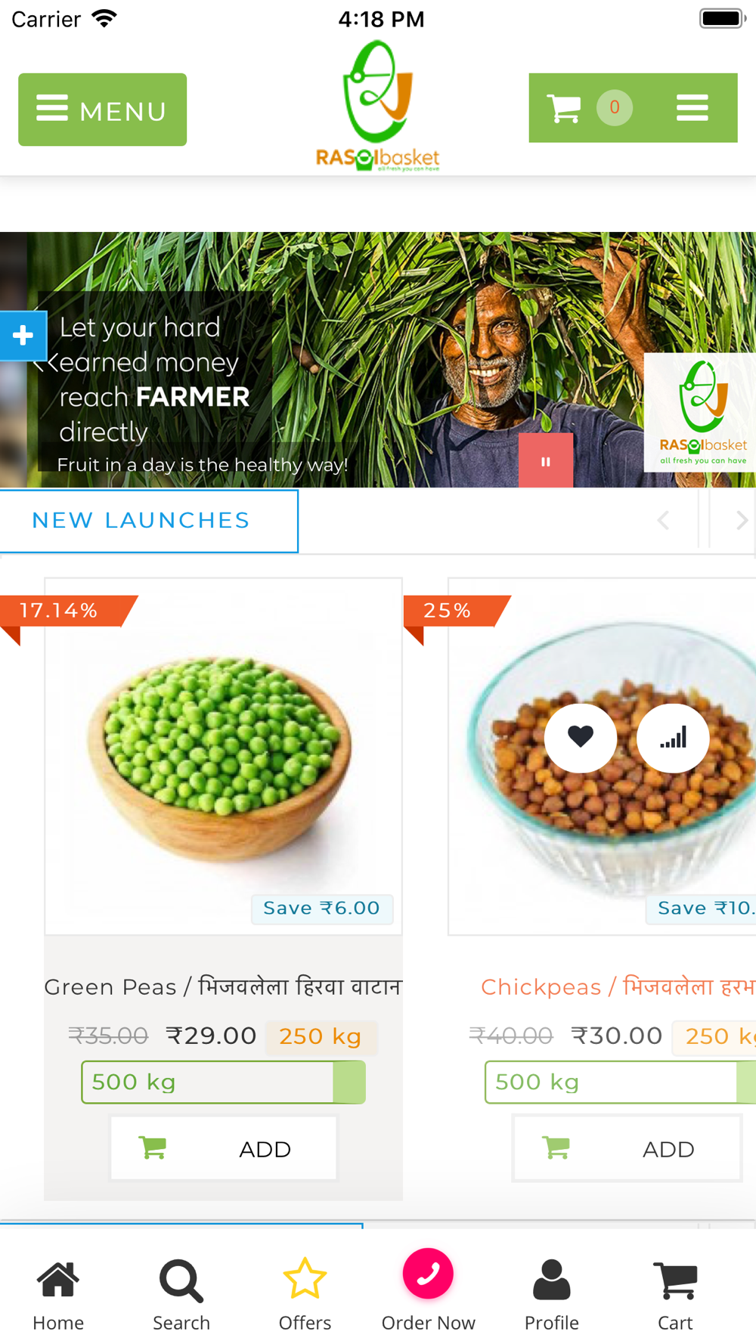756x1344 pixels.
Task: Open Chickpeas product title link
Action: (618, 986)
